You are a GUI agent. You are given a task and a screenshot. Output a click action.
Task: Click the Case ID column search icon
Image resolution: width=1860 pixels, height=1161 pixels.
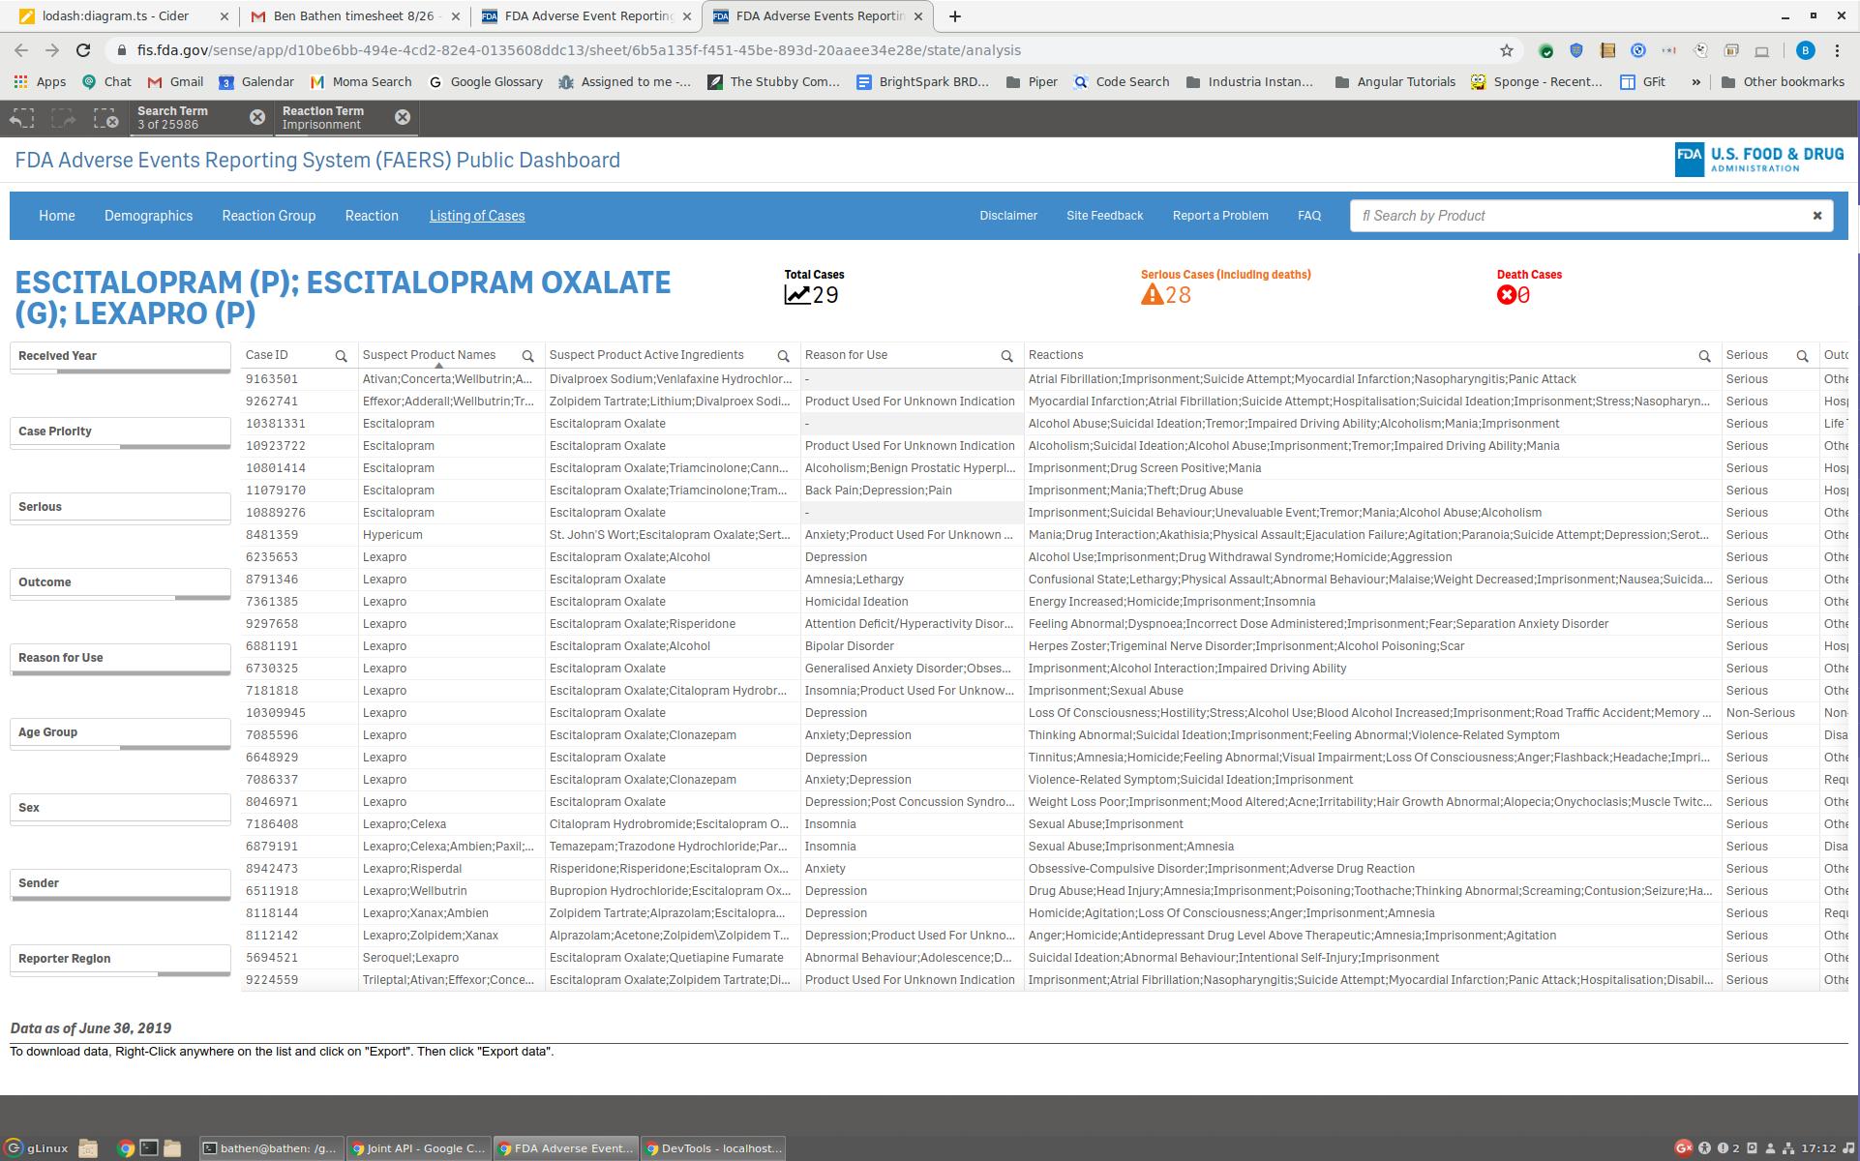(341, 356)
